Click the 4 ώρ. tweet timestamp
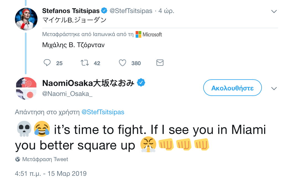This screenshot has height=183, width=292. click(166, 11)
